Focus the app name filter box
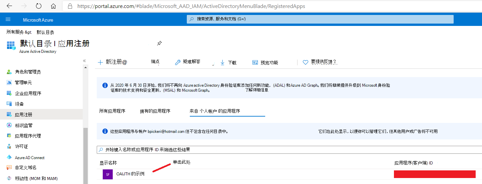Viewport: 482px width, 184px height. click(289, 149)
